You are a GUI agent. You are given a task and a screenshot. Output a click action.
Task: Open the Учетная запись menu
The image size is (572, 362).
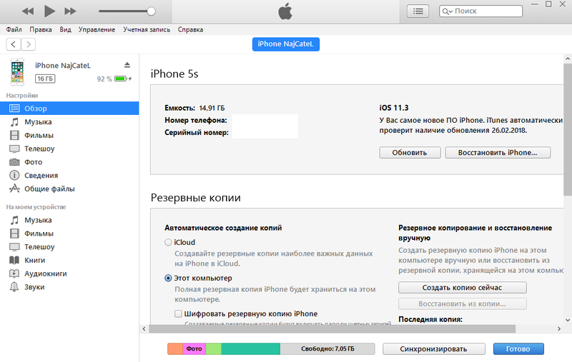147,29
